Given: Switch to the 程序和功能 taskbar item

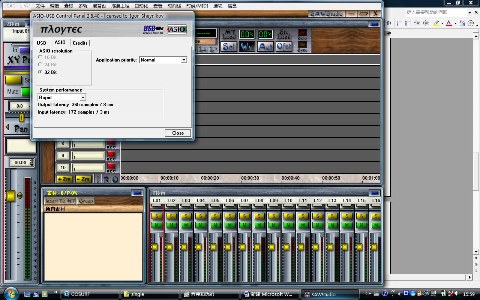Looking at the screenshot, I should pos(209,294).
